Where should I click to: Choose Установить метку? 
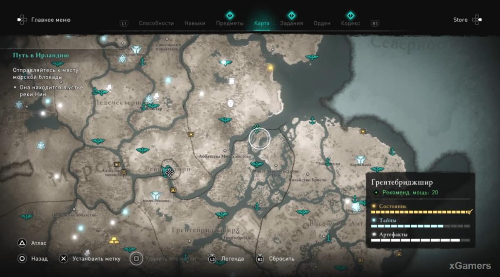tap(96, 259)
